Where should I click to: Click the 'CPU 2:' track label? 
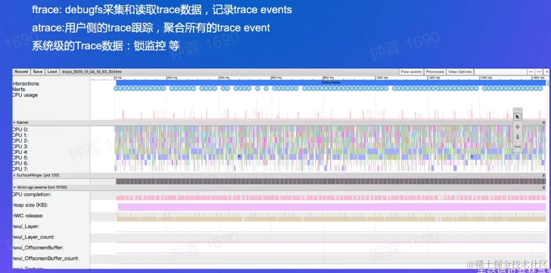point(20,141)
